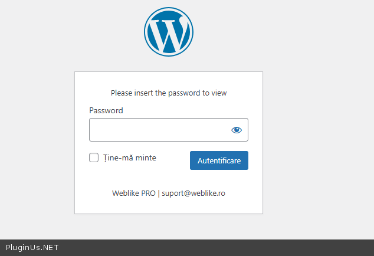The image size is (374, 256).
Task: Toggle password visibility in the Password field
Action: 237,130
